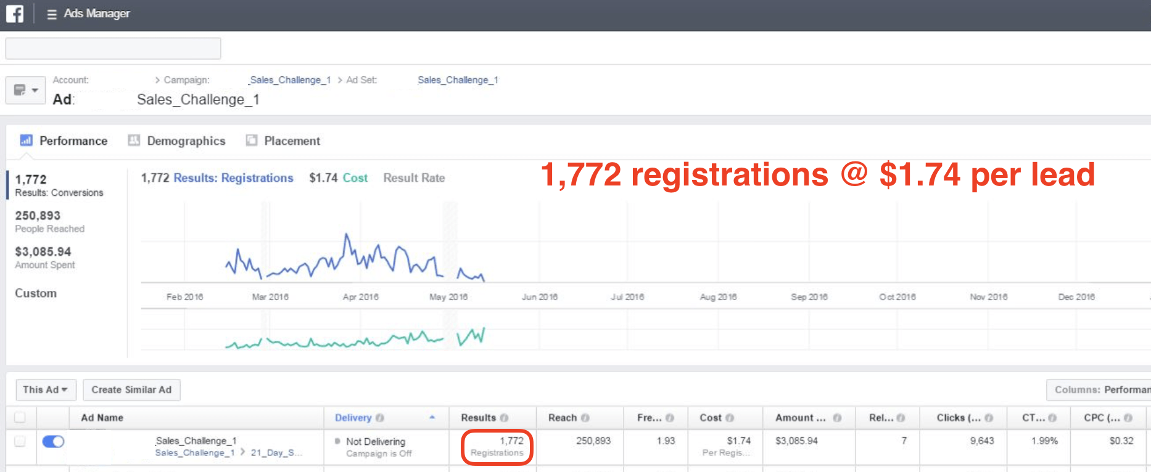
Task: Click the Reach column info icon
Action: (585, 418)
